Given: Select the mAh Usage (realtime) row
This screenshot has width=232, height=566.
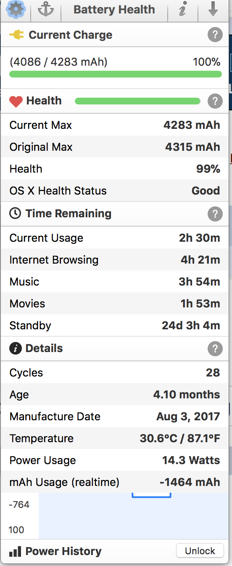Looking at the screenshot, I should pos(116,482).
